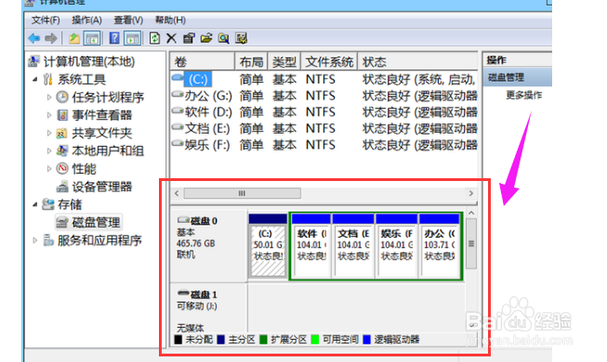The image size is (607, 362).
Task: Collapse the 存储 tree node
Action: point(34,204)
